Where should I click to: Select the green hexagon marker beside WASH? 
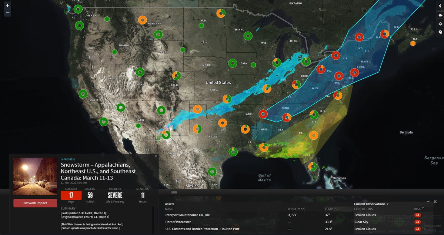(x=107, y=19)
